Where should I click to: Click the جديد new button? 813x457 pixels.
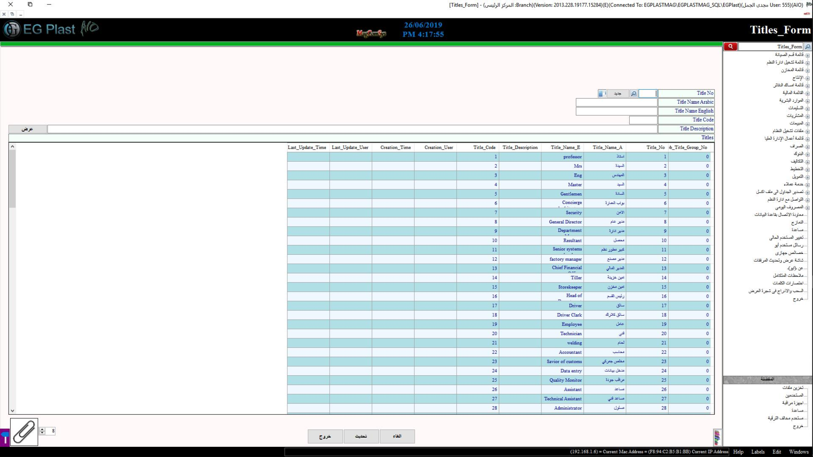click(617, 94)
